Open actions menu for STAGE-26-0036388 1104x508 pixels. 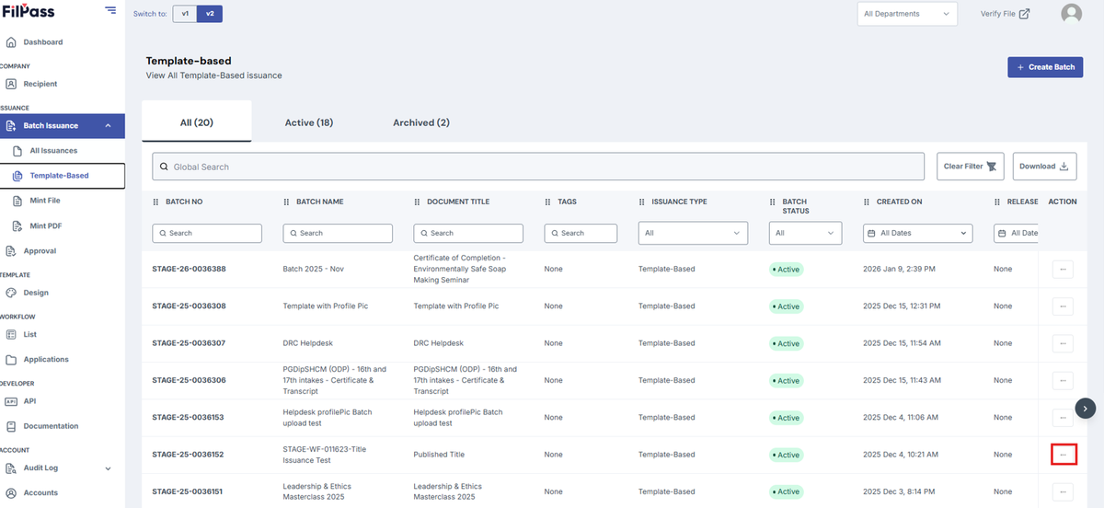point(1063,270)
